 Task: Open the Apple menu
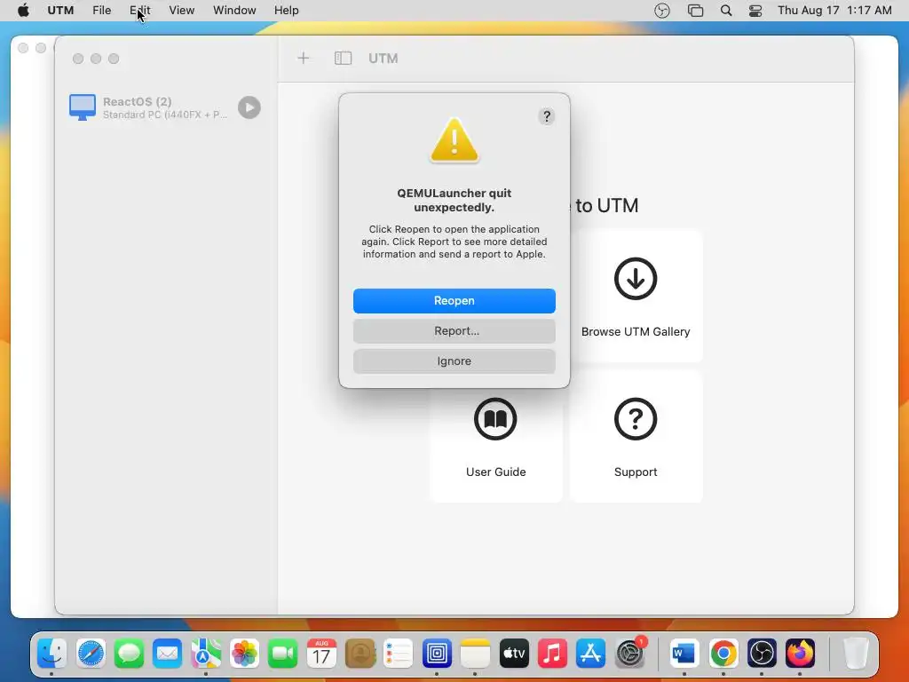click(x=23, y=11)
